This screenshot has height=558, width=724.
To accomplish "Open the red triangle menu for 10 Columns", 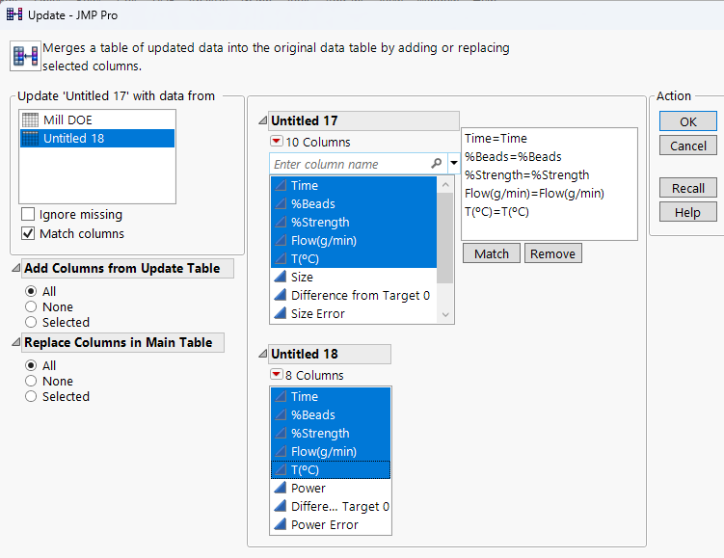I will (x=277, y=143).
